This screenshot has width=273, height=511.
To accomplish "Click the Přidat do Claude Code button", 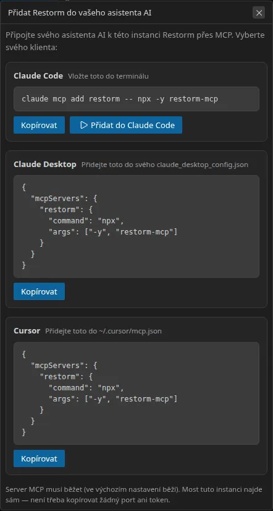I will point(126,125).
